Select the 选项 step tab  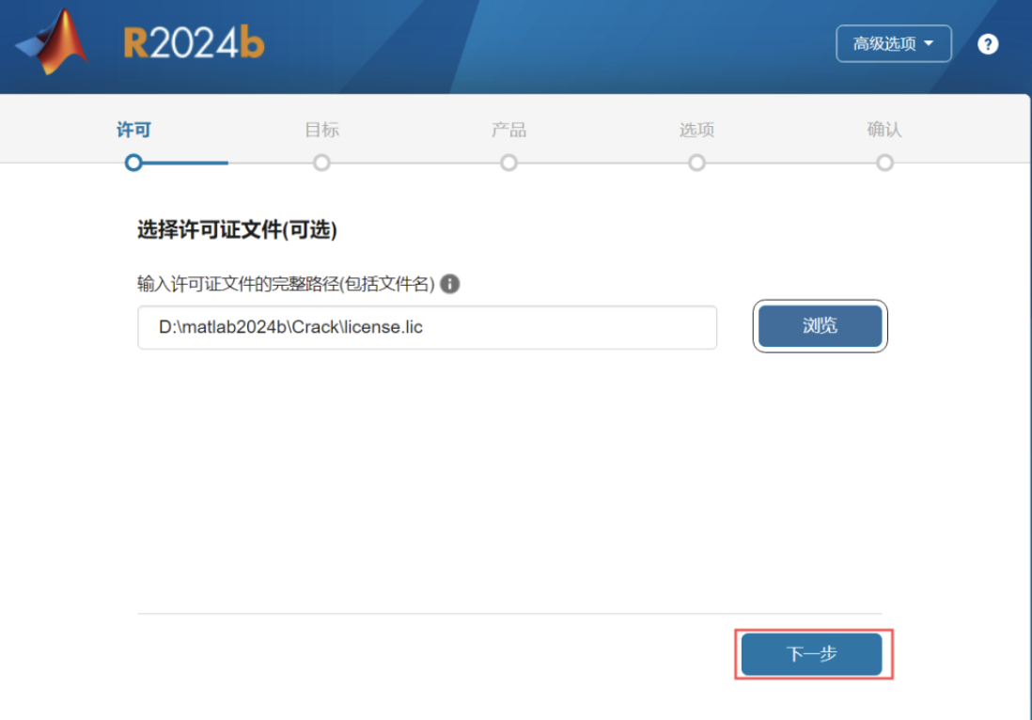click(697, 130)
